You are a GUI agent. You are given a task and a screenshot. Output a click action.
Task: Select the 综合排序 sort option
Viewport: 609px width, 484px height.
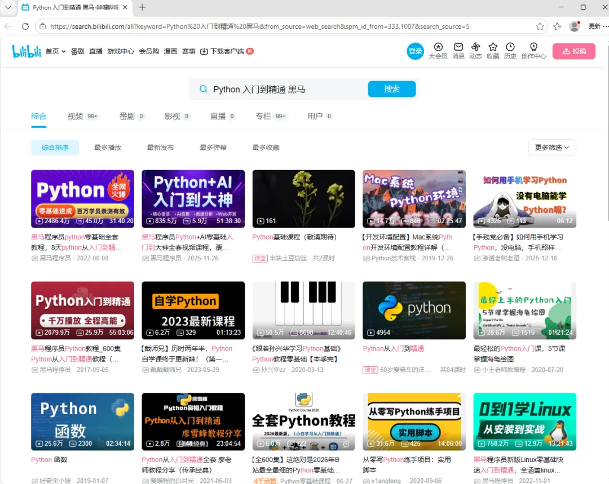(x=55, y=148)
